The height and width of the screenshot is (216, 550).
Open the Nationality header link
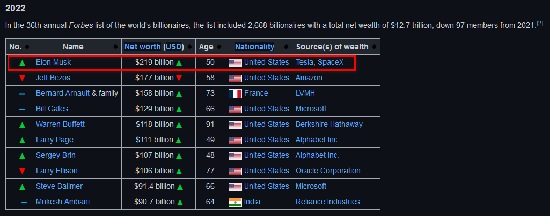[255, 47]
